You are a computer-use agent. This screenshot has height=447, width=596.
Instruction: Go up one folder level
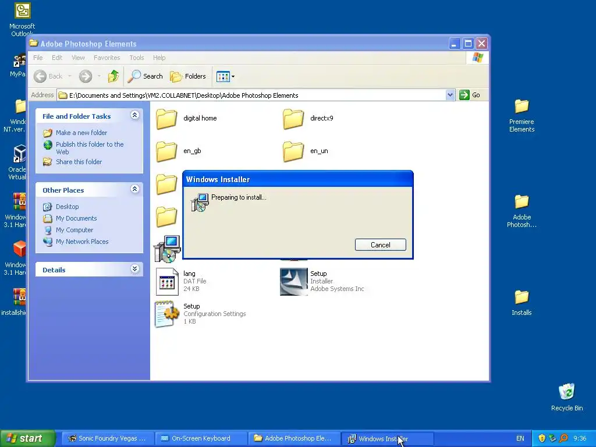point(113,76)
